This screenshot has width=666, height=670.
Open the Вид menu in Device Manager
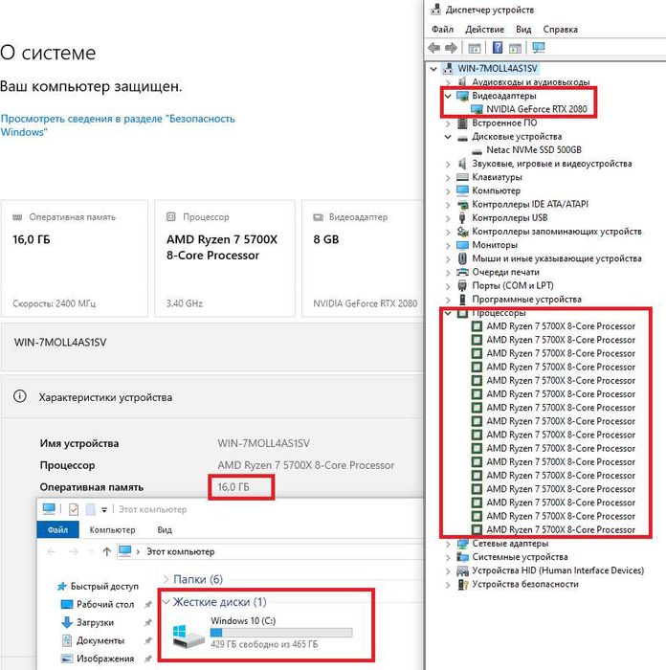[x=523, y=30]
